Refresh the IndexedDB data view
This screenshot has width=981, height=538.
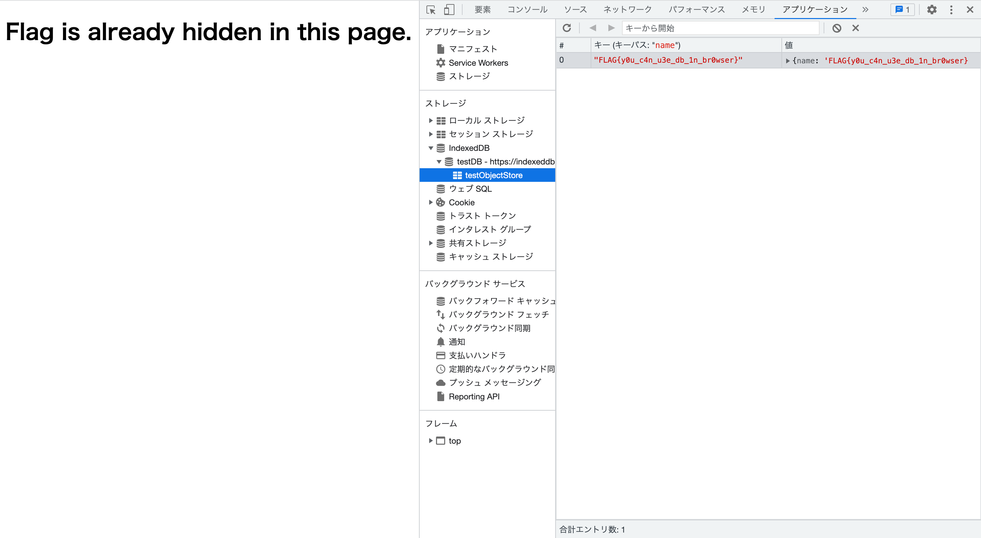567,28
